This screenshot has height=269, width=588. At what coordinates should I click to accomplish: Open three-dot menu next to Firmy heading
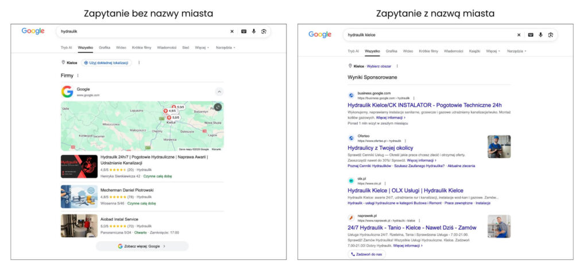coord(78,76)
